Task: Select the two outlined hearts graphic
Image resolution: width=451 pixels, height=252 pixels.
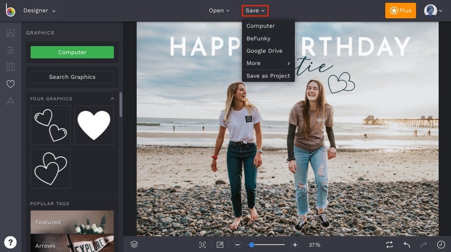Action: (51, 125)
